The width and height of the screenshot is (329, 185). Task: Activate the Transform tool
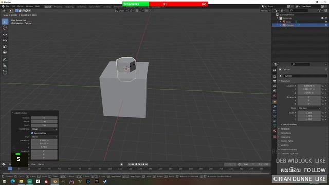(x=5, y=52)
